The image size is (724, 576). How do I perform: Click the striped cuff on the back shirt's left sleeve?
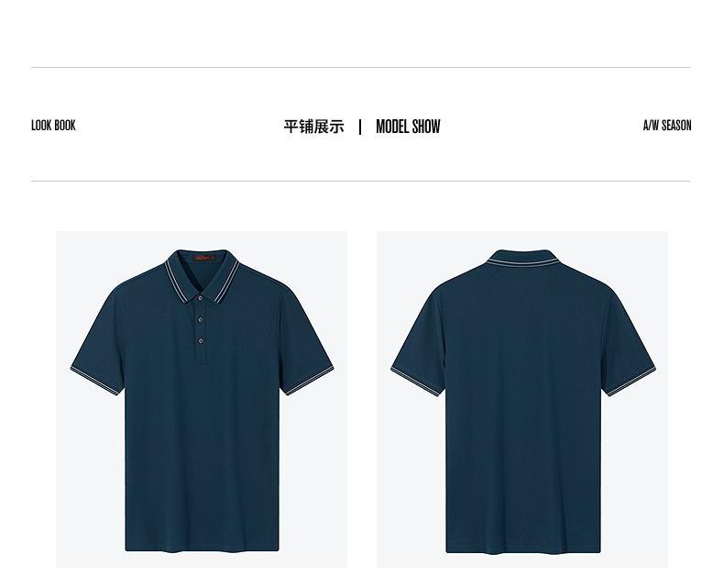click(x=415, y=382)
